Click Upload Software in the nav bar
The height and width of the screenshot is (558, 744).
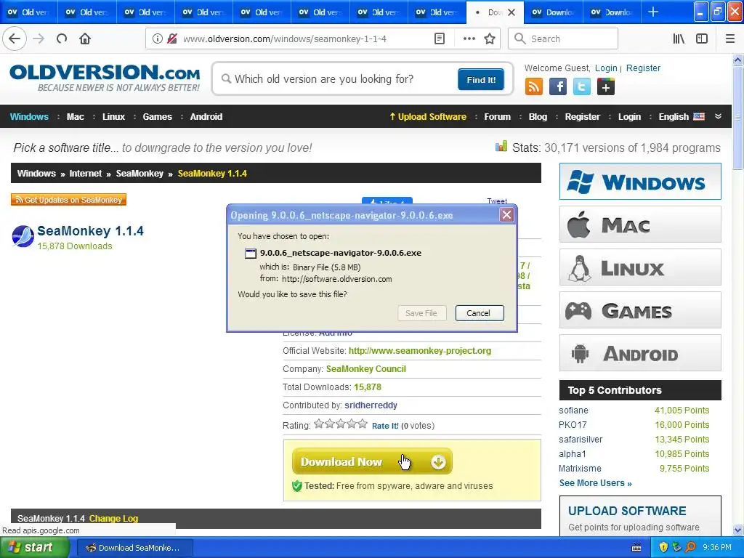pyautogui.click(x=428, y=117)
